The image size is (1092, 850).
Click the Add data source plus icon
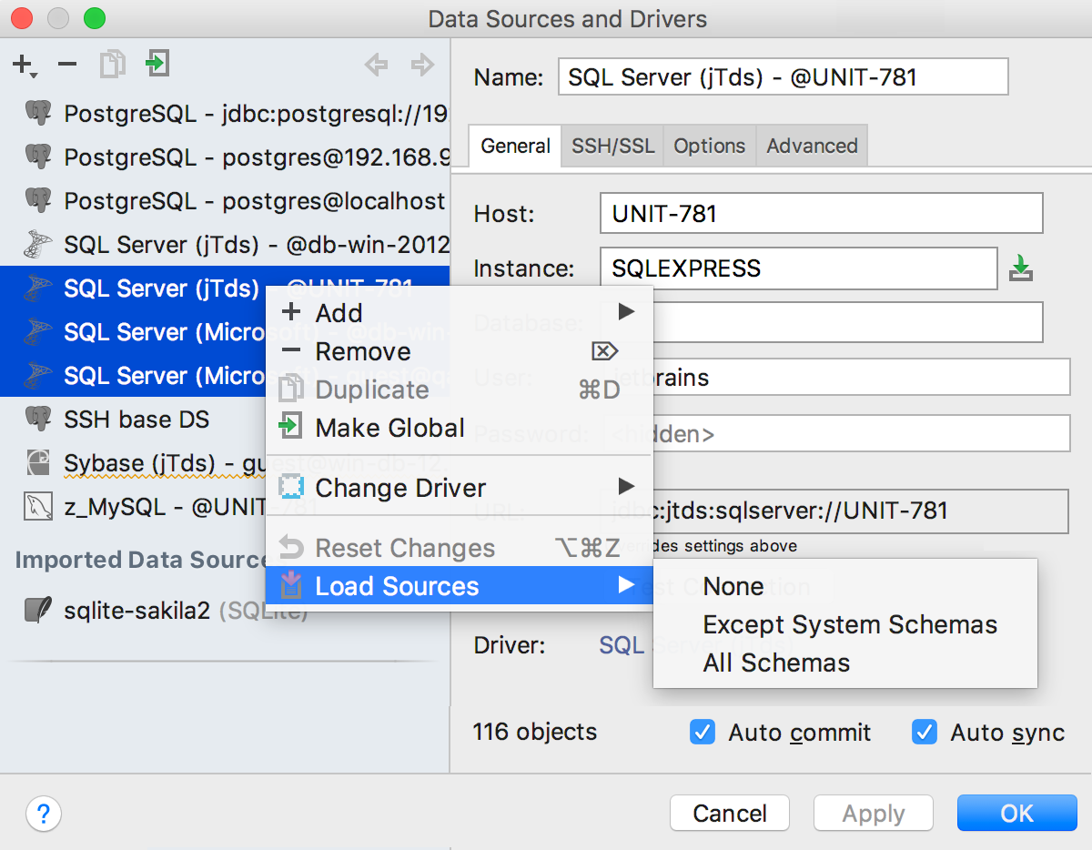tap(24, 65)
